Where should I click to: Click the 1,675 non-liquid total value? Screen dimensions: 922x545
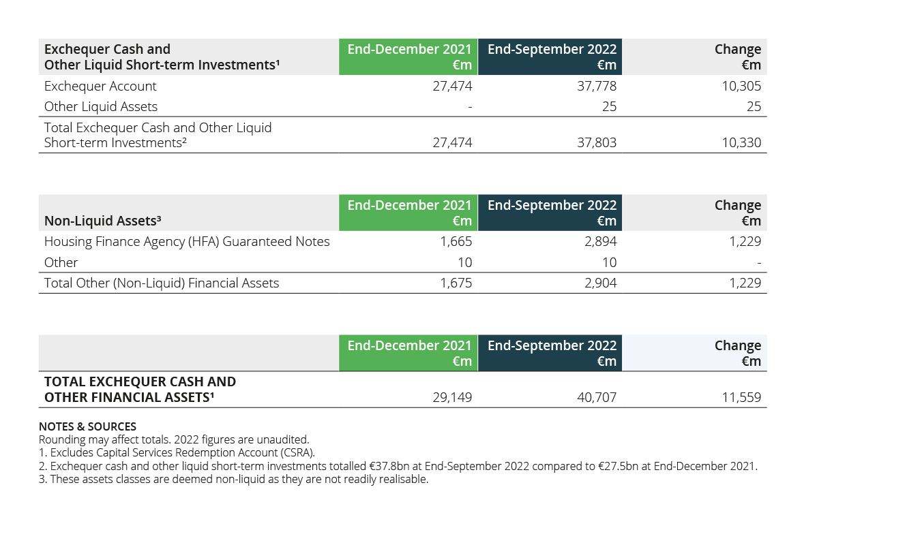pos(456,283)
